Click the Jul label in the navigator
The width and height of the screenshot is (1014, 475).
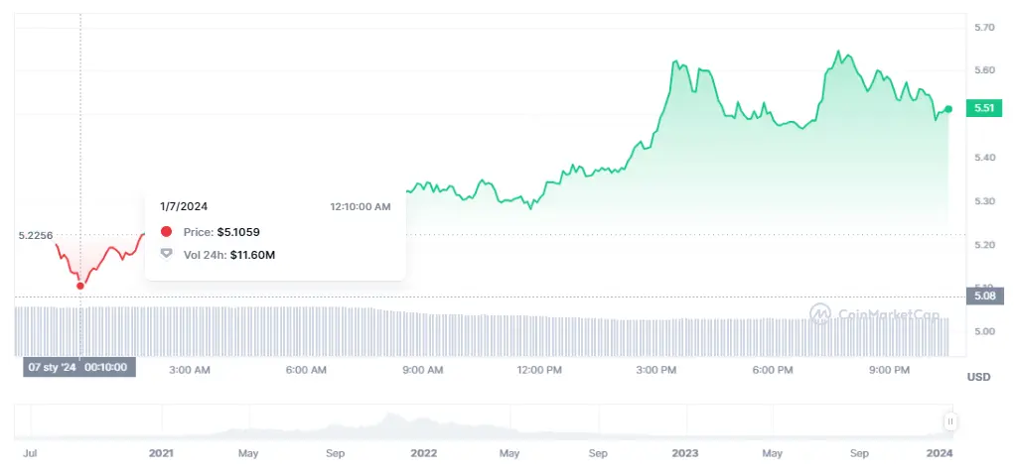point(31,452)
